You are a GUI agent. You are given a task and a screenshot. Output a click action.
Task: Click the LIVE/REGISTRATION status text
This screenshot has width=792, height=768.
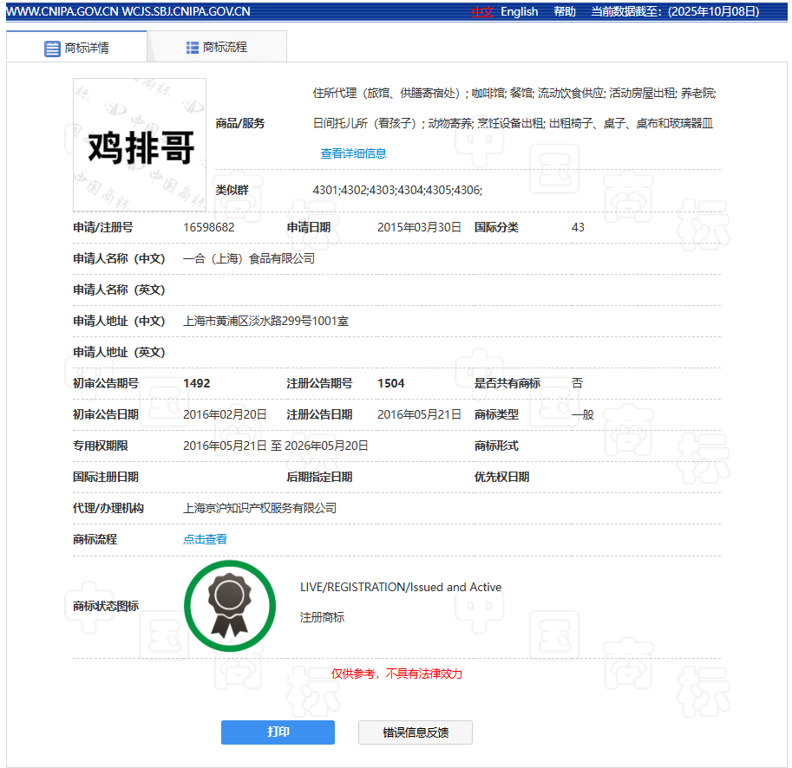tap(401, 587)
